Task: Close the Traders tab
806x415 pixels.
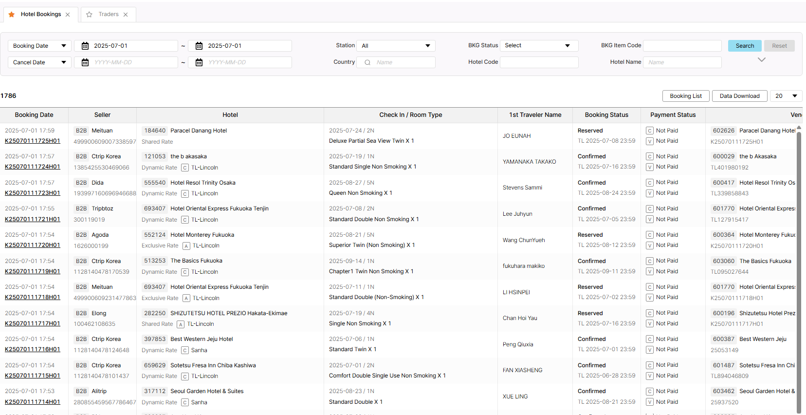Action: coord(126,15)
